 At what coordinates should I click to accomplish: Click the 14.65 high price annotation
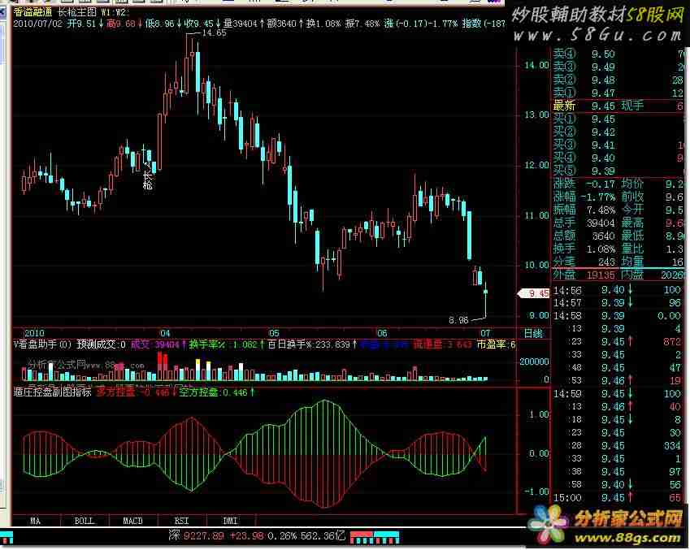click(x=214, y=32)
